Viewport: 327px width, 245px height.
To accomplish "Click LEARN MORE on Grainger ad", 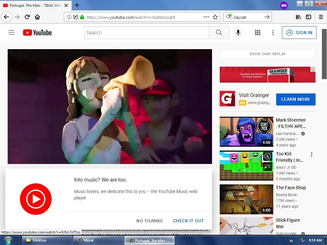I will click(x=296, y=100).
